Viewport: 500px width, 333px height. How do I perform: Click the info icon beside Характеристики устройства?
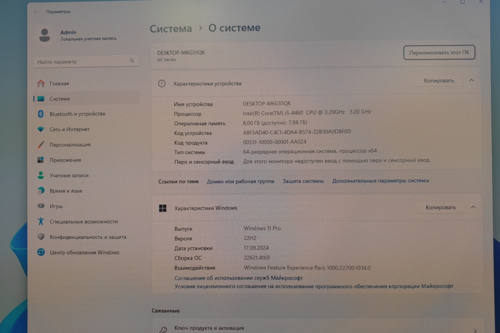point(162,84)
